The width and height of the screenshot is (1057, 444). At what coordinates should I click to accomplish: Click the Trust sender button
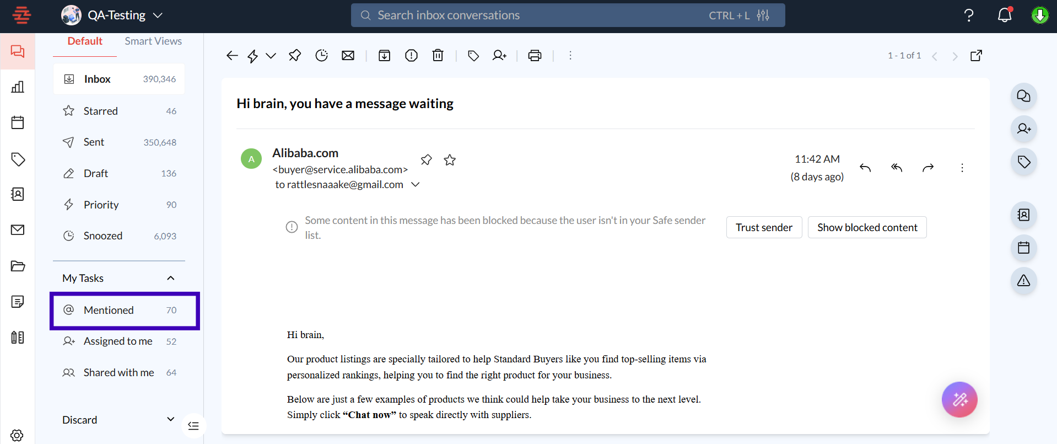(763, 227)
